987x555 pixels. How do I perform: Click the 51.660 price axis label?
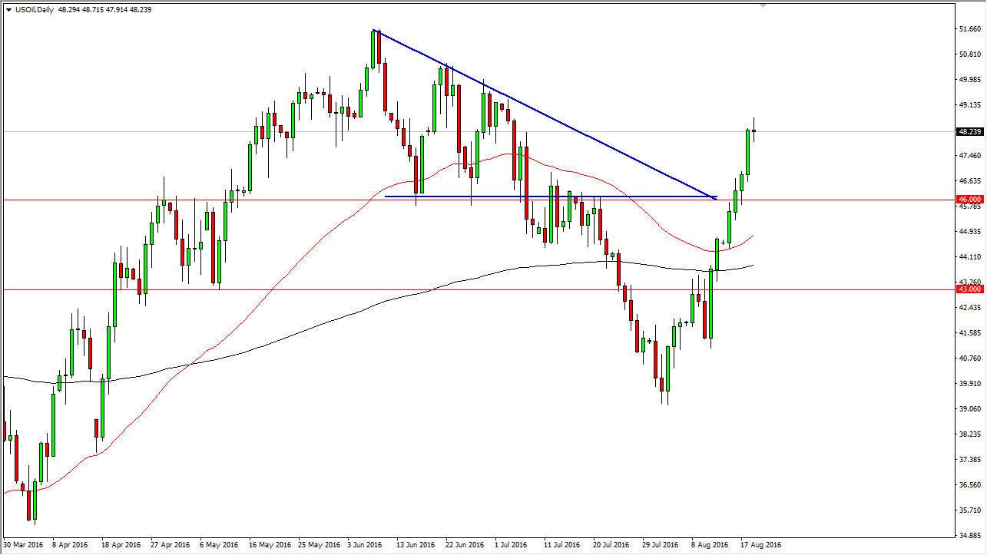pyautogui.click(x=970, y=29)
